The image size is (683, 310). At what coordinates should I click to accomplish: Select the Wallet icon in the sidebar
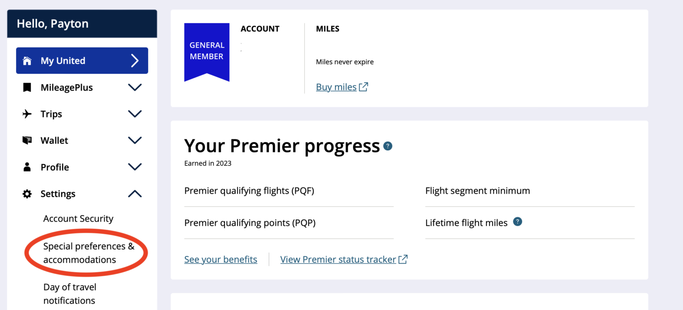(27, 140)
